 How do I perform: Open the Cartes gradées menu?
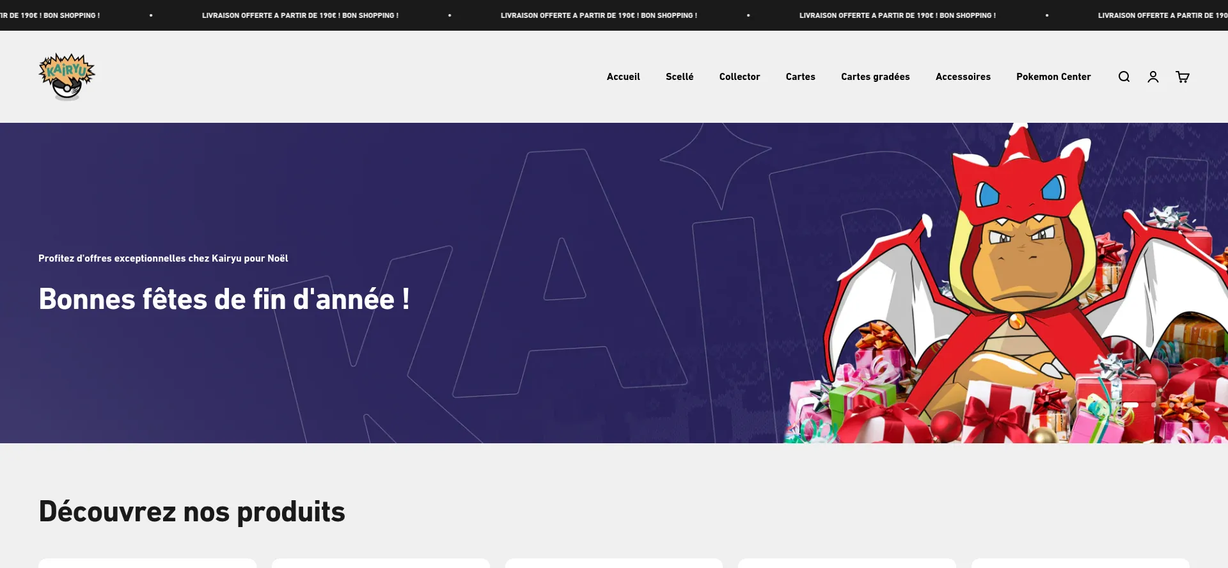[875, 77]
